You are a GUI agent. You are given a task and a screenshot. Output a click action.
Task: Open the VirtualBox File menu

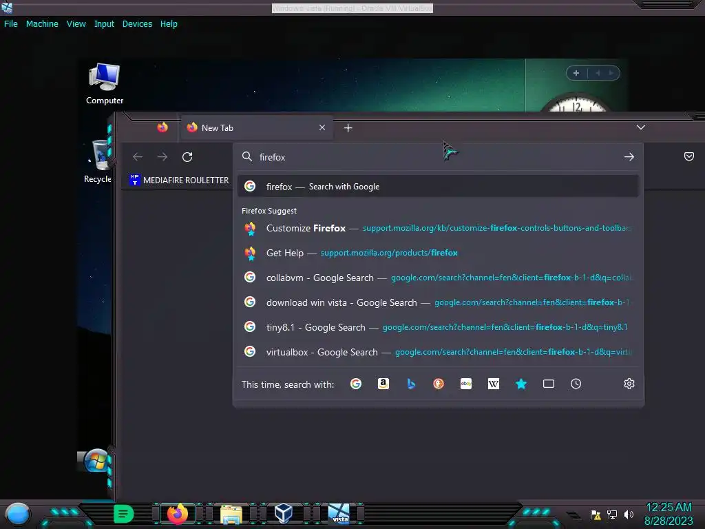coord(11,24)
